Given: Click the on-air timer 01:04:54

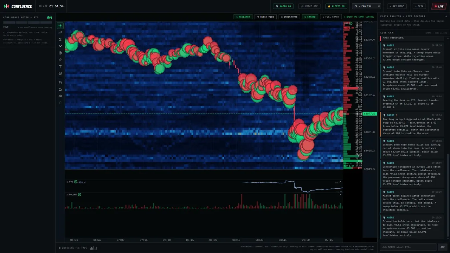Looking at the screenshot, I should [56, 6].
